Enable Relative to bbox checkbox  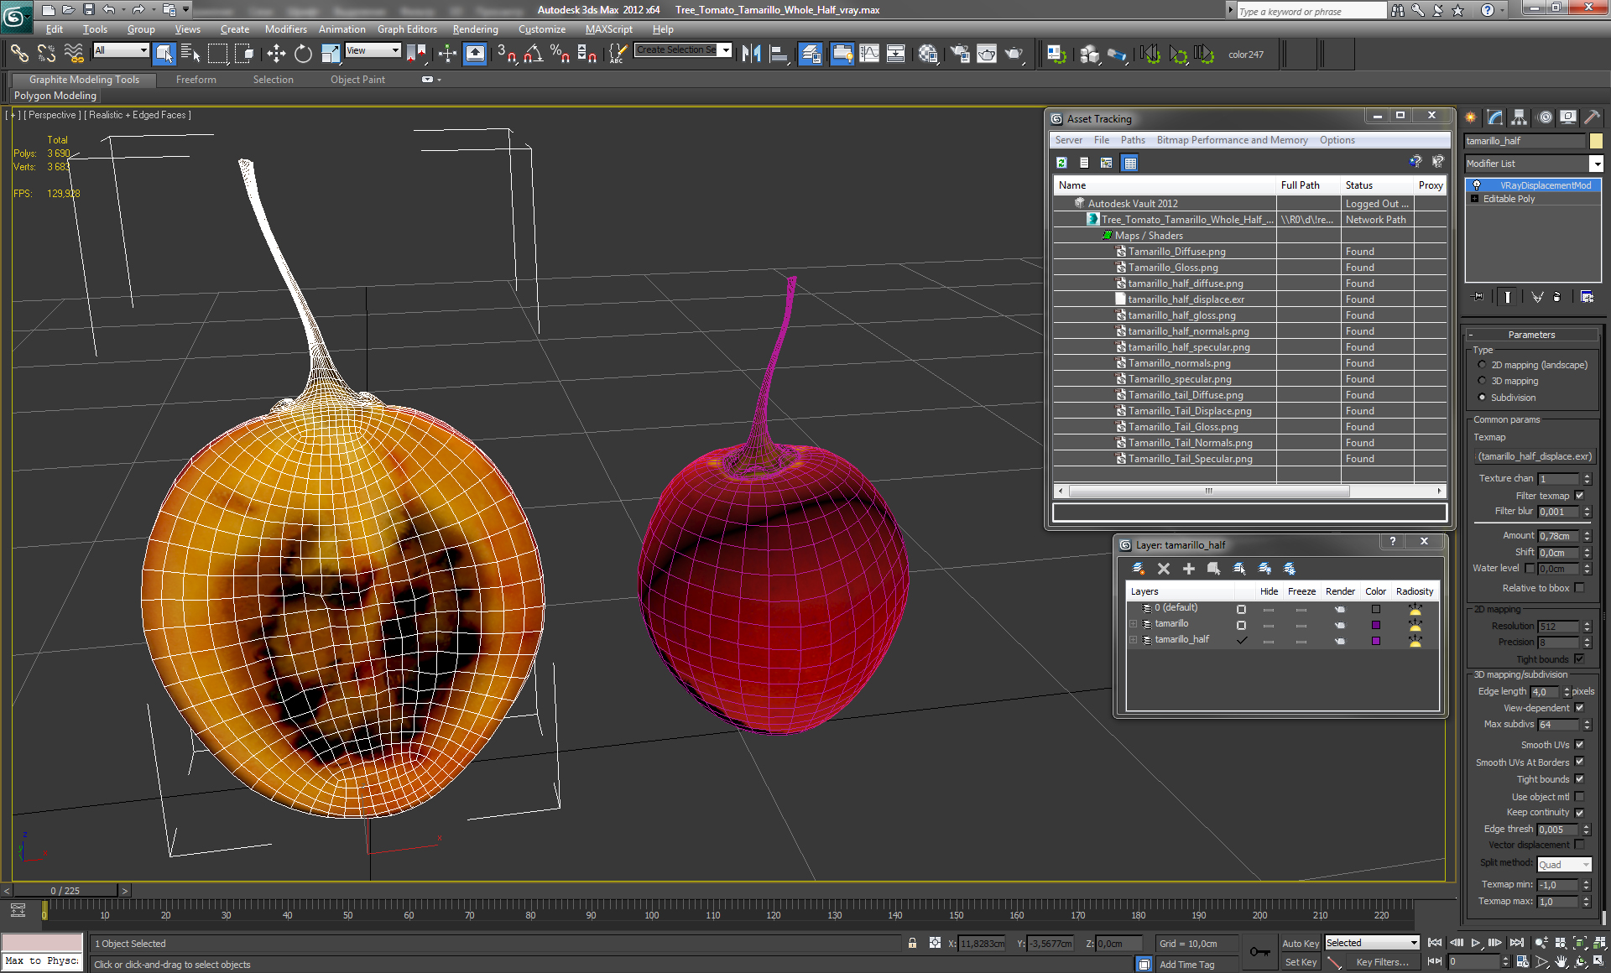(x=1579, y=588)
